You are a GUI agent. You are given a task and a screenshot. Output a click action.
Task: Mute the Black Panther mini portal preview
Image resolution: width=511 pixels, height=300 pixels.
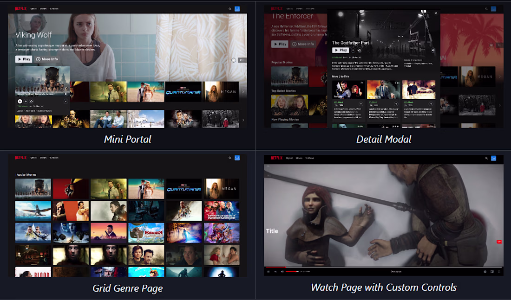click(66, 94)
